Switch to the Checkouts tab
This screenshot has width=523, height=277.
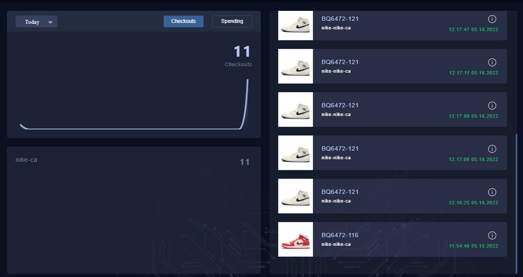coord(183,21)
